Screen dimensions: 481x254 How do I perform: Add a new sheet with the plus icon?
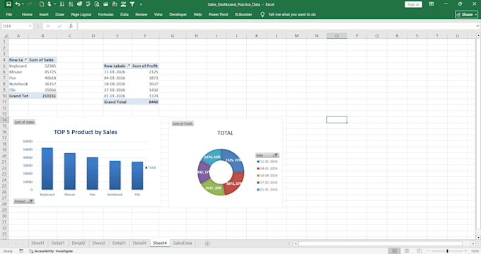[x=207, y=243]
